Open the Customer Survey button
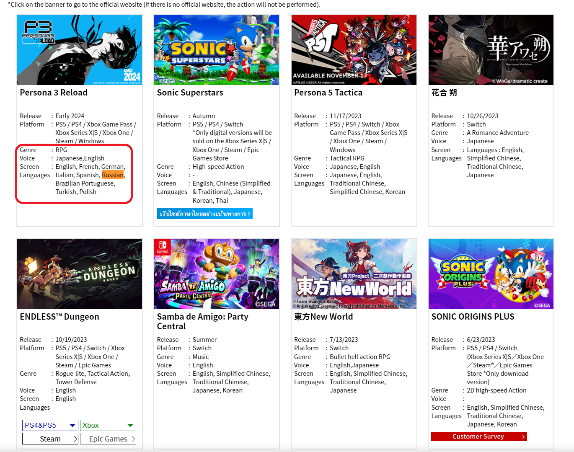This screenshot has width=574, height=452. coord(479,437)
